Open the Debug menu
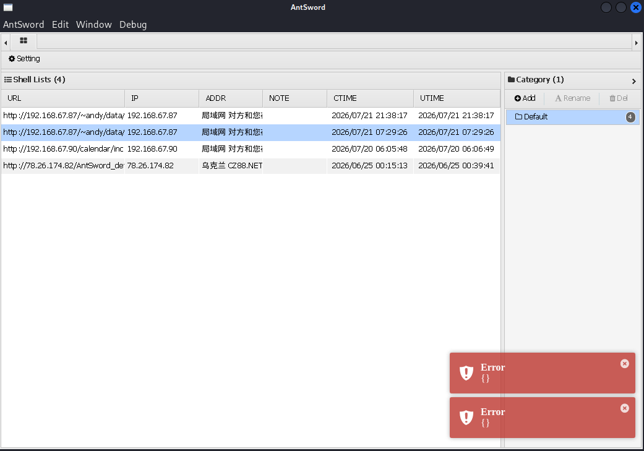The image size is (644, 451). pos(133,25)
